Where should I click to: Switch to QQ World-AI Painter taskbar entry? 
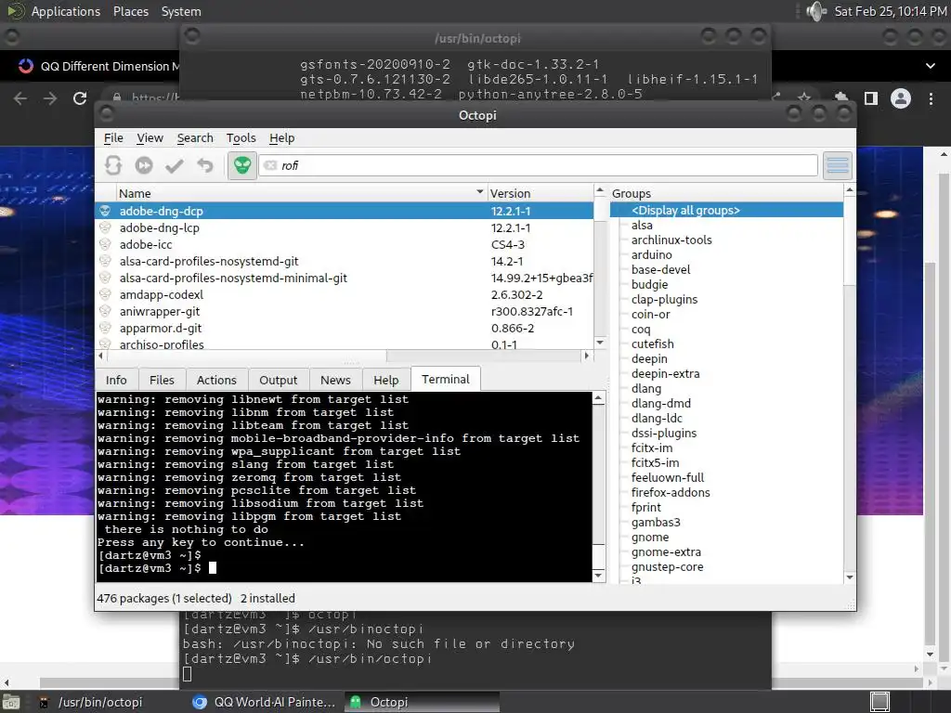click(x=264, y=702)
